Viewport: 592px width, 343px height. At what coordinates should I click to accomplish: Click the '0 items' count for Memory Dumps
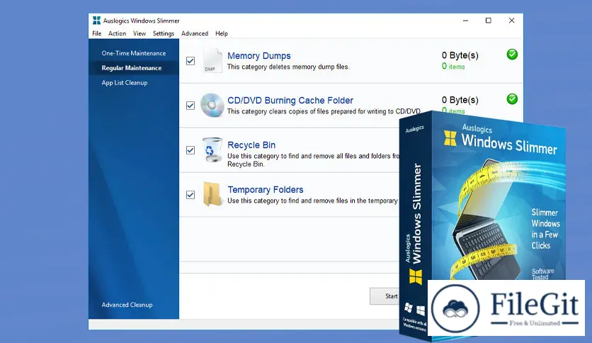453,67
